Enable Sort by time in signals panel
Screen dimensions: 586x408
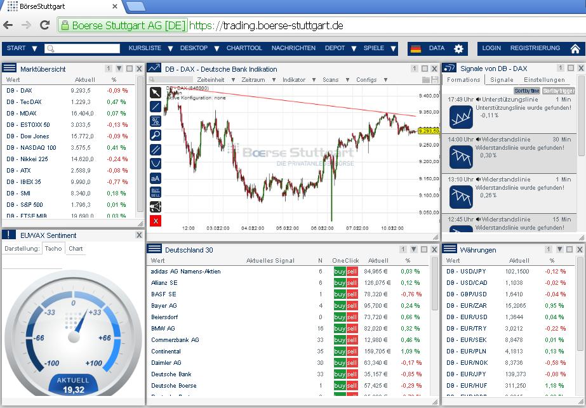[527, 91]
